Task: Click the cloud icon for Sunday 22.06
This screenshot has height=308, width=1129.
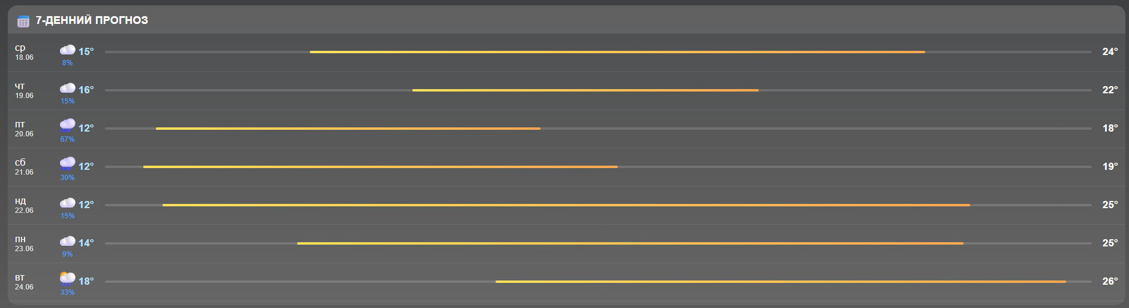Action: point(68,203)
